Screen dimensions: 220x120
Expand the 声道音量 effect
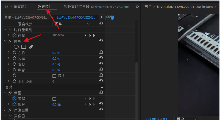pos(5,110)
